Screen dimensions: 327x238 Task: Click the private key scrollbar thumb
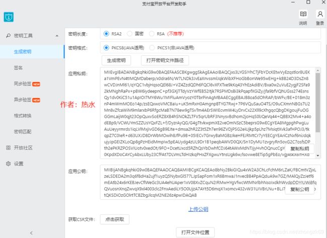click(x=317, y=102)
